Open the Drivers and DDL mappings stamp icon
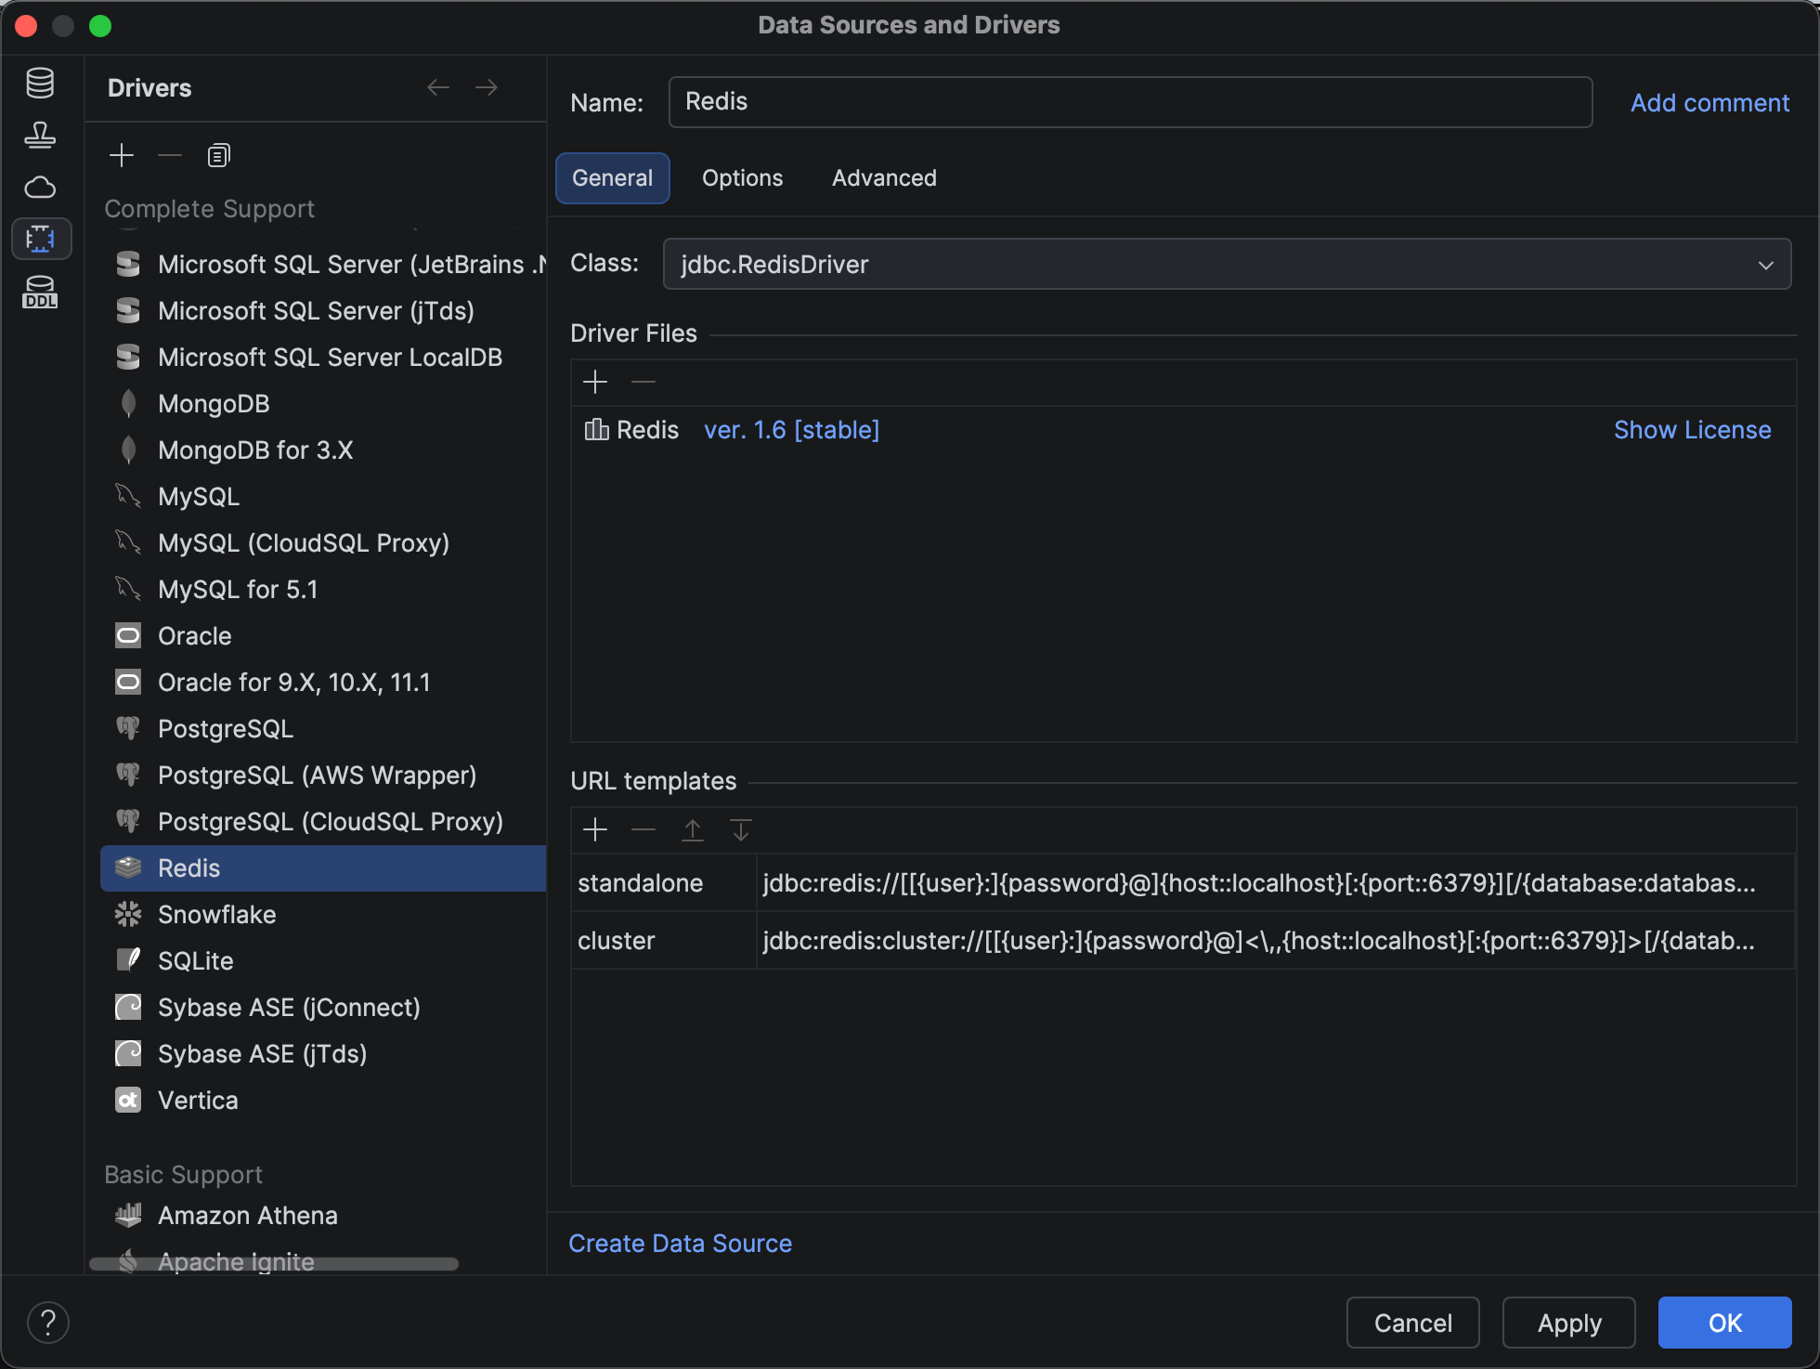 pyautogui.click(x=40, y=136)
